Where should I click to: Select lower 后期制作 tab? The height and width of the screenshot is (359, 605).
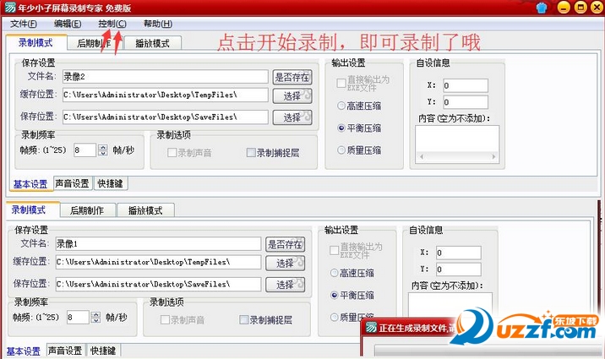tap(87, 210)
